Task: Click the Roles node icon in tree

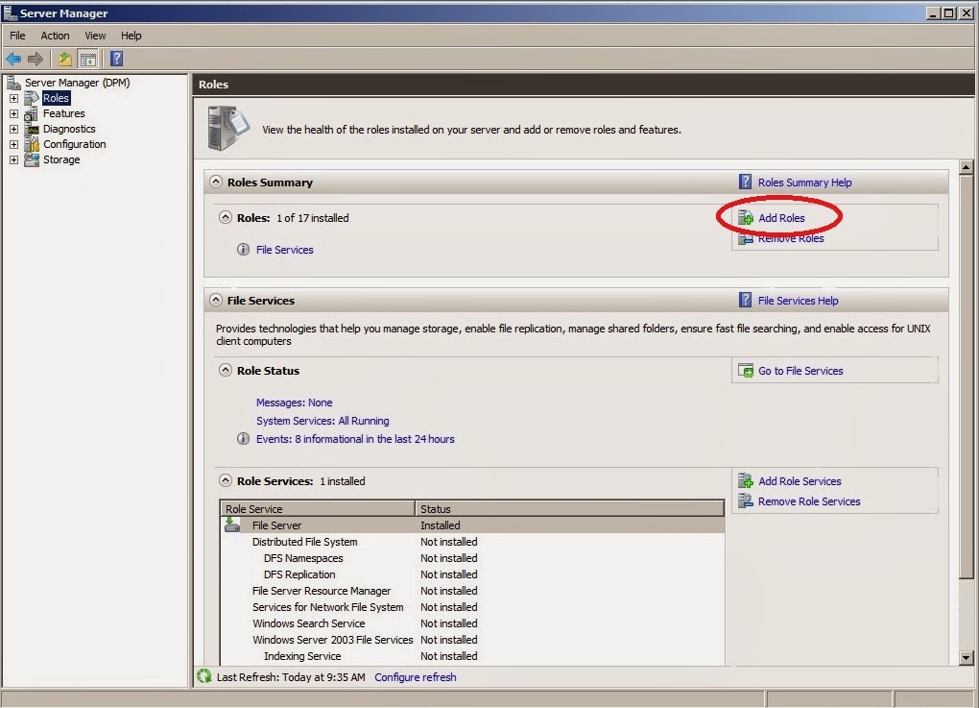Action: tap(32, 98)
